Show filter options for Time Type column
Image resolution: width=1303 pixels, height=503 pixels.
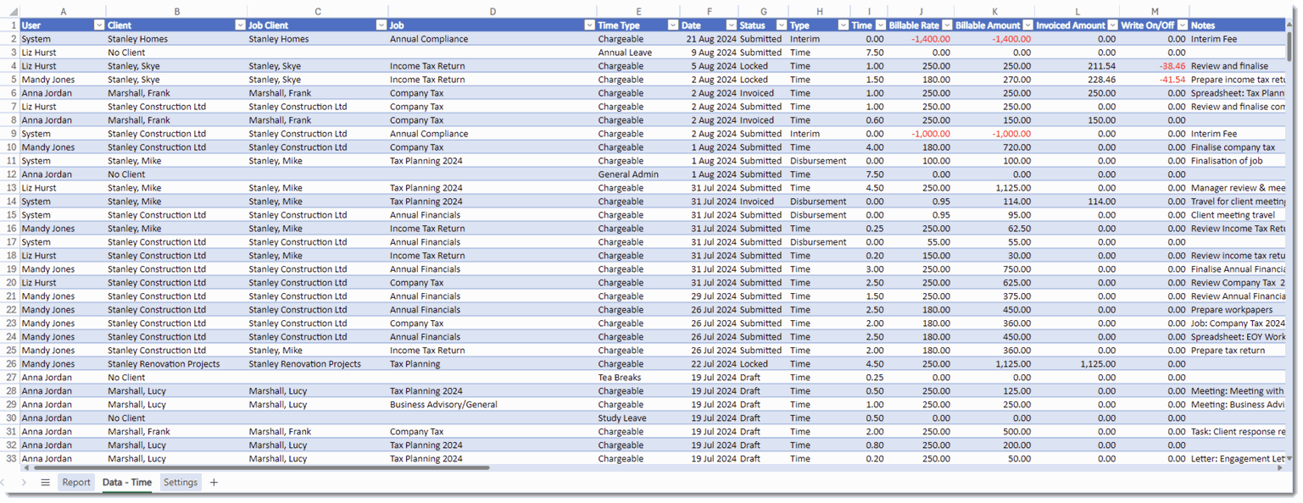tap(673, 25)
